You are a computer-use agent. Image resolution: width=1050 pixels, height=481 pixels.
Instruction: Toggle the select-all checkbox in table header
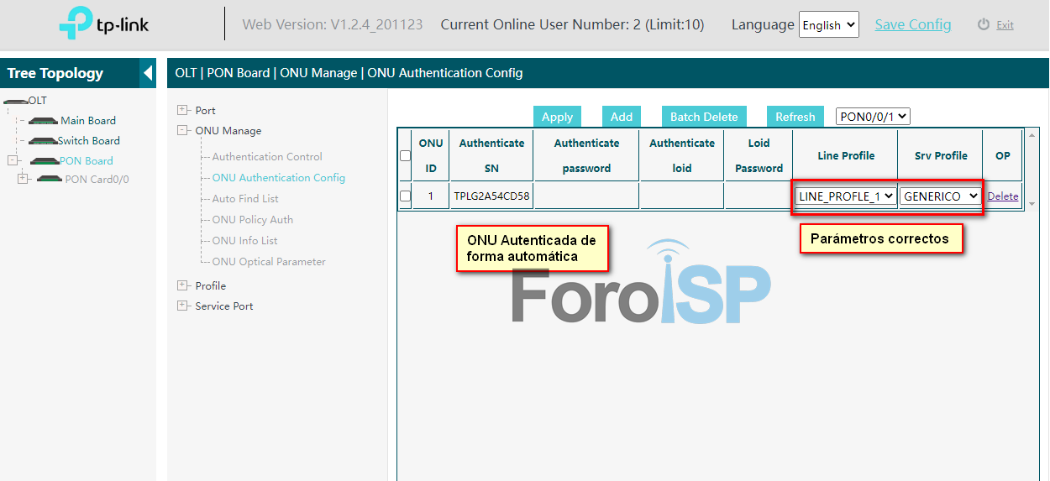tap(405, 156)
